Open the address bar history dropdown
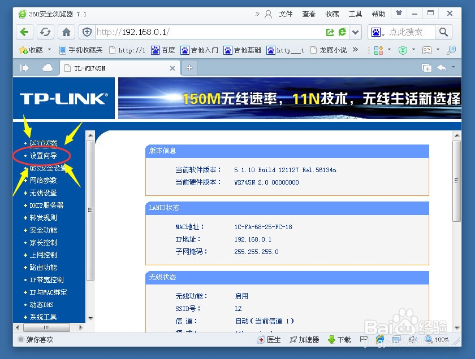Viewport: 475px width, 359px height. 355,32
